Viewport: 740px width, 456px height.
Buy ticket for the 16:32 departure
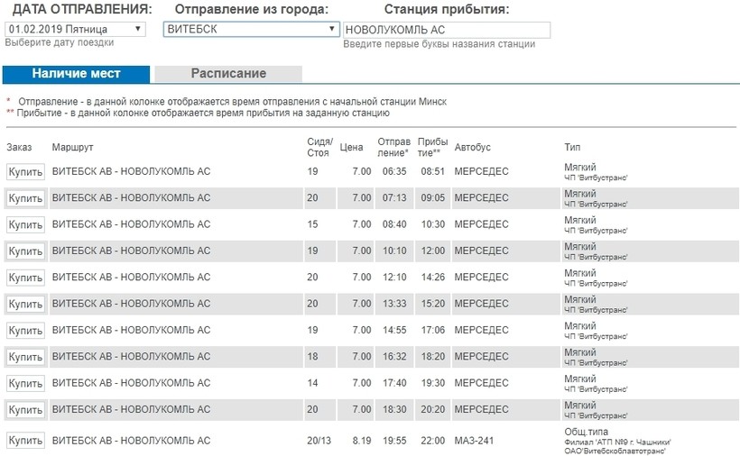[x=25, y=357]
